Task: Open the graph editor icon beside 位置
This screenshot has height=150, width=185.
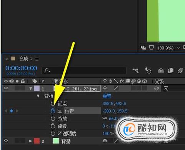Action: tap(60, 111)
